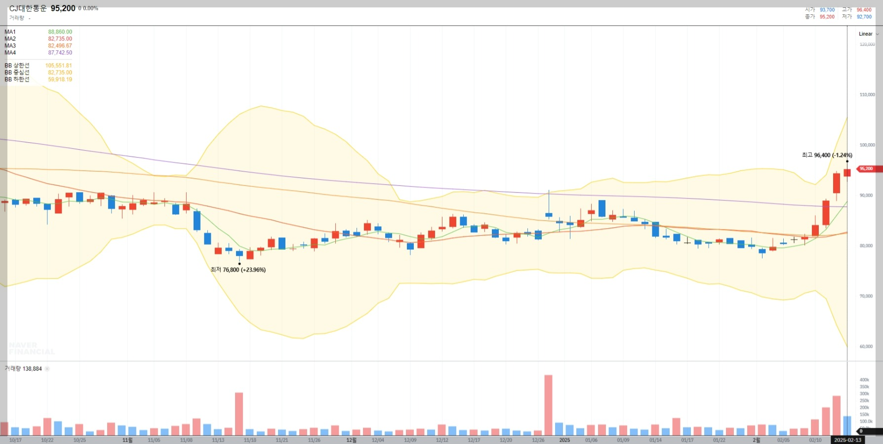Click the MA4 legend value 87,742.50
This screenshot has width=883, height=444.
(60, 53)
